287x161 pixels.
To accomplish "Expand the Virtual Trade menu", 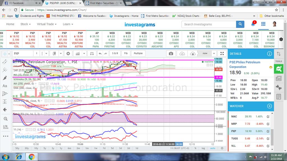I will (47, 24).
